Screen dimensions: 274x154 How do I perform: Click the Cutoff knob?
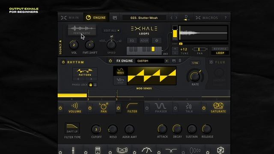96,129
